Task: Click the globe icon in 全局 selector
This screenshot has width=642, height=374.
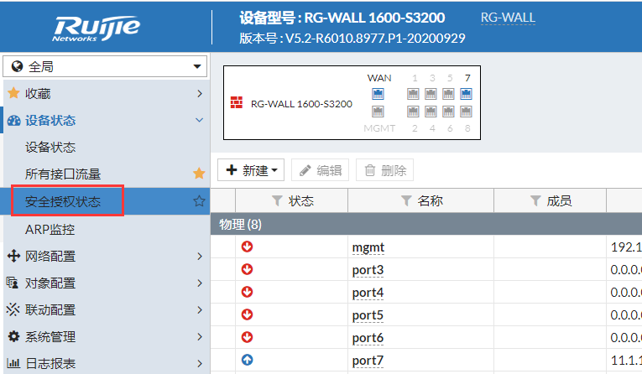Action: pos(17,66)
